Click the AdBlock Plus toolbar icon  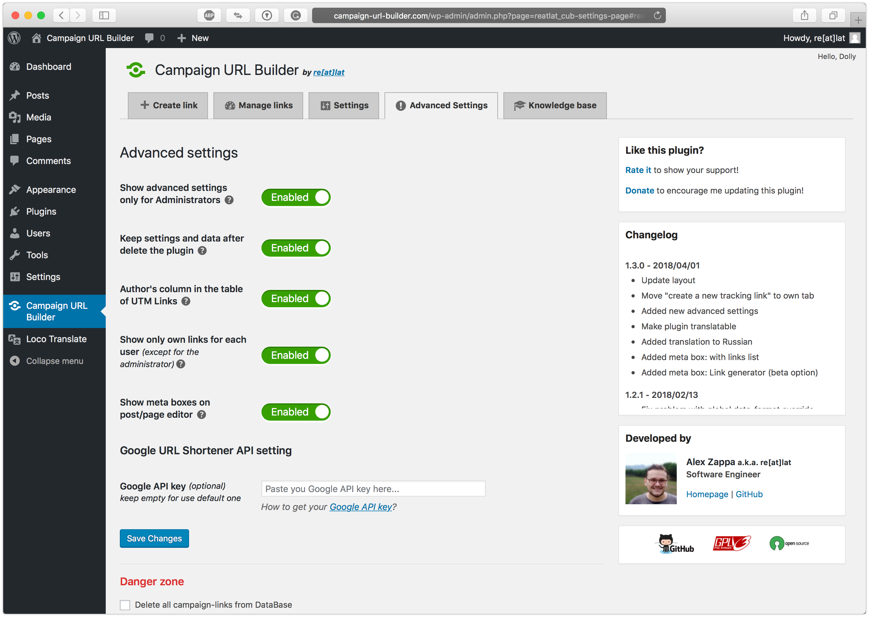point(209,16)
